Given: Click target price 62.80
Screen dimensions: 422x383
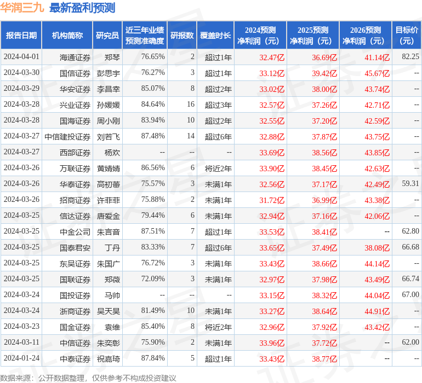Looking at the screenshot, I should coord(410,231).
